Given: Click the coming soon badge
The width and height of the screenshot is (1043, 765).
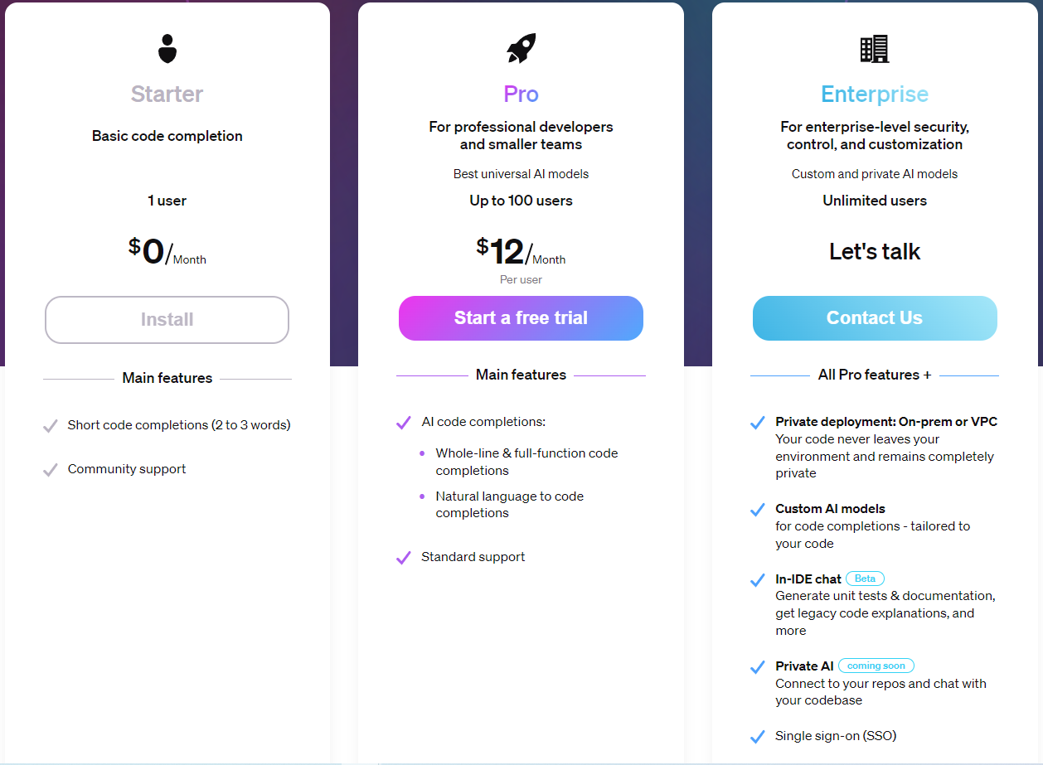Looking at the screenshot, I should click(x=876, y=666).
